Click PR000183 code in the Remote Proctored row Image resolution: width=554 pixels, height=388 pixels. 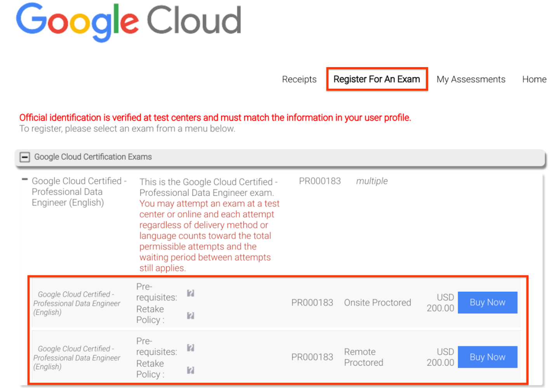click(312, 357)
